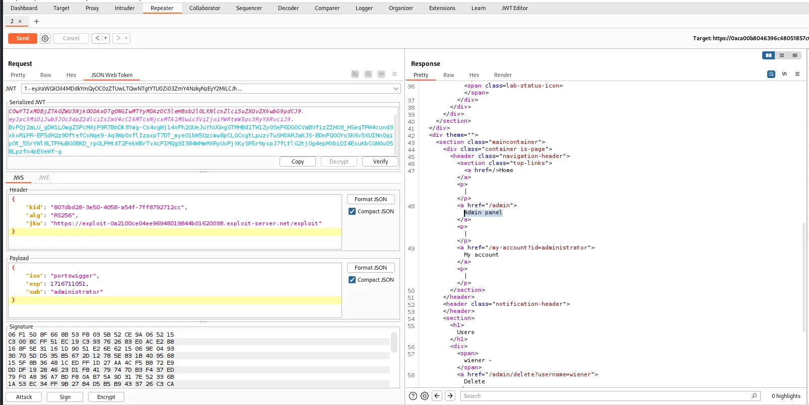This screenshot has width=809, height=405.
Task: Switch to the JWT Editor tab
Action: pyautogui.click(x=514, y=8)
